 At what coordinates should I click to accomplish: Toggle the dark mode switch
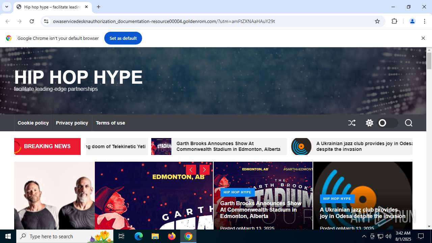[388, 123]
